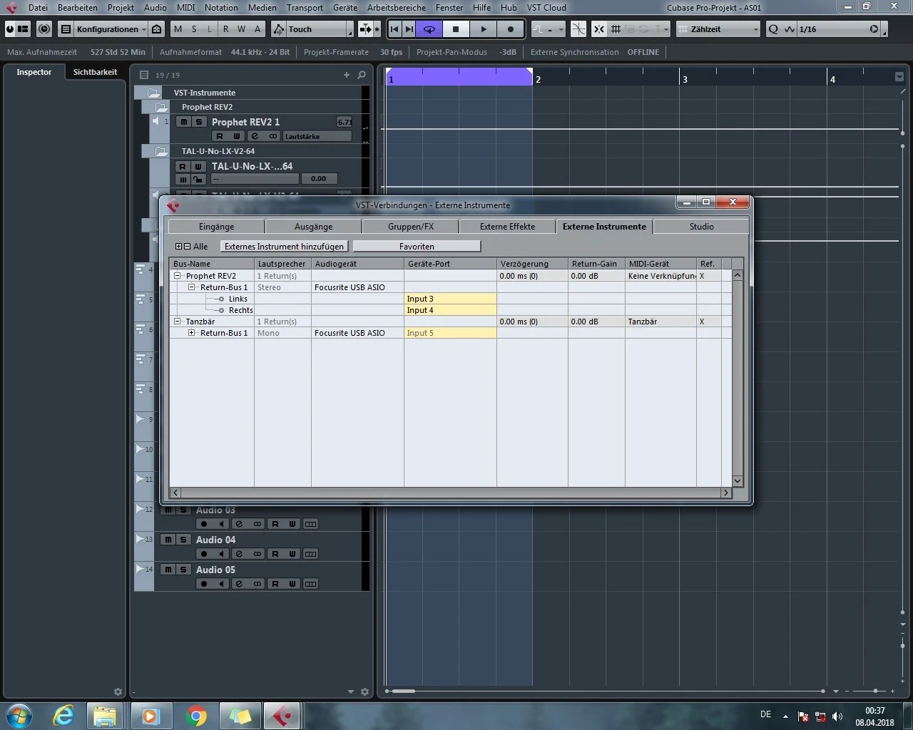Open the track list add-track plus icon
This screenshot has height=730, width=913.
(x=347, y=75)
